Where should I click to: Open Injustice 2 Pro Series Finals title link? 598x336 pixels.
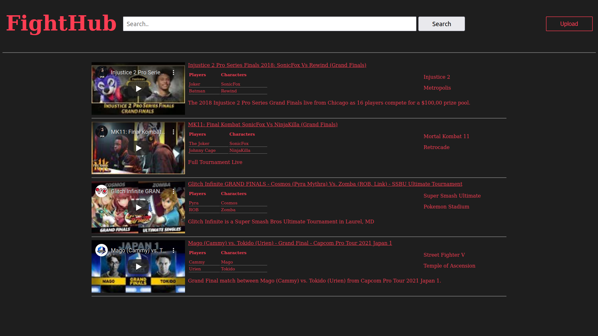click(x=277, y=65)
